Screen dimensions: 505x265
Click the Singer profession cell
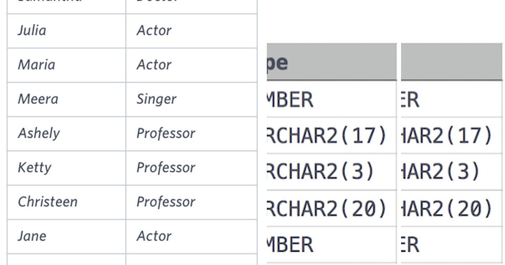191,99
